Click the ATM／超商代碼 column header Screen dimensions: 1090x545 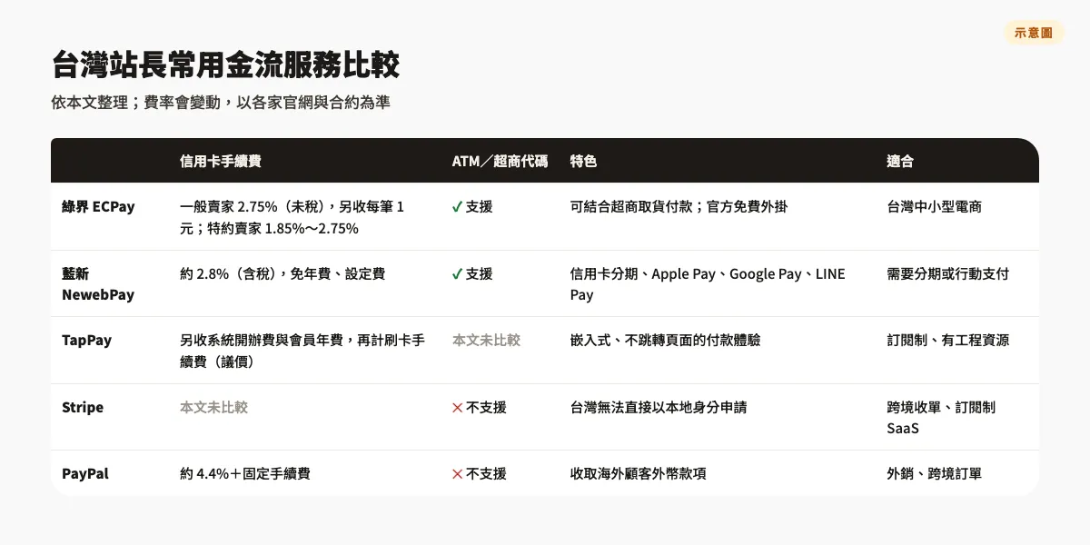tap(500, 161)
